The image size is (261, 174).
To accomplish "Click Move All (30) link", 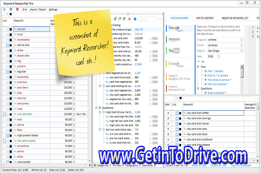I will click(199, 165).
